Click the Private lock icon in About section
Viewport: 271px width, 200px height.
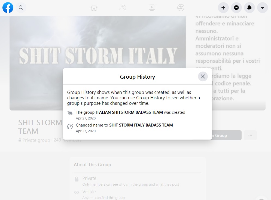pyautogui.click(x=76, y=179)
